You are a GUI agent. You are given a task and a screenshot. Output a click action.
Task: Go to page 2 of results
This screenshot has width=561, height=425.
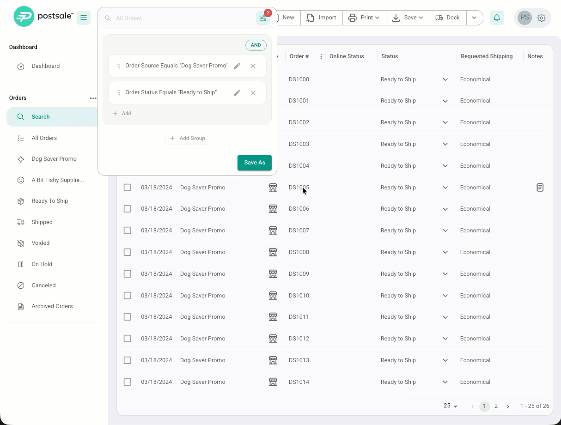click(496, 406)
